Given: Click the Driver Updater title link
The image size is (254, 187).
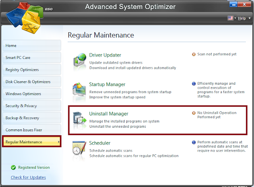Looking at the screenshot, I should pos(105,55).
